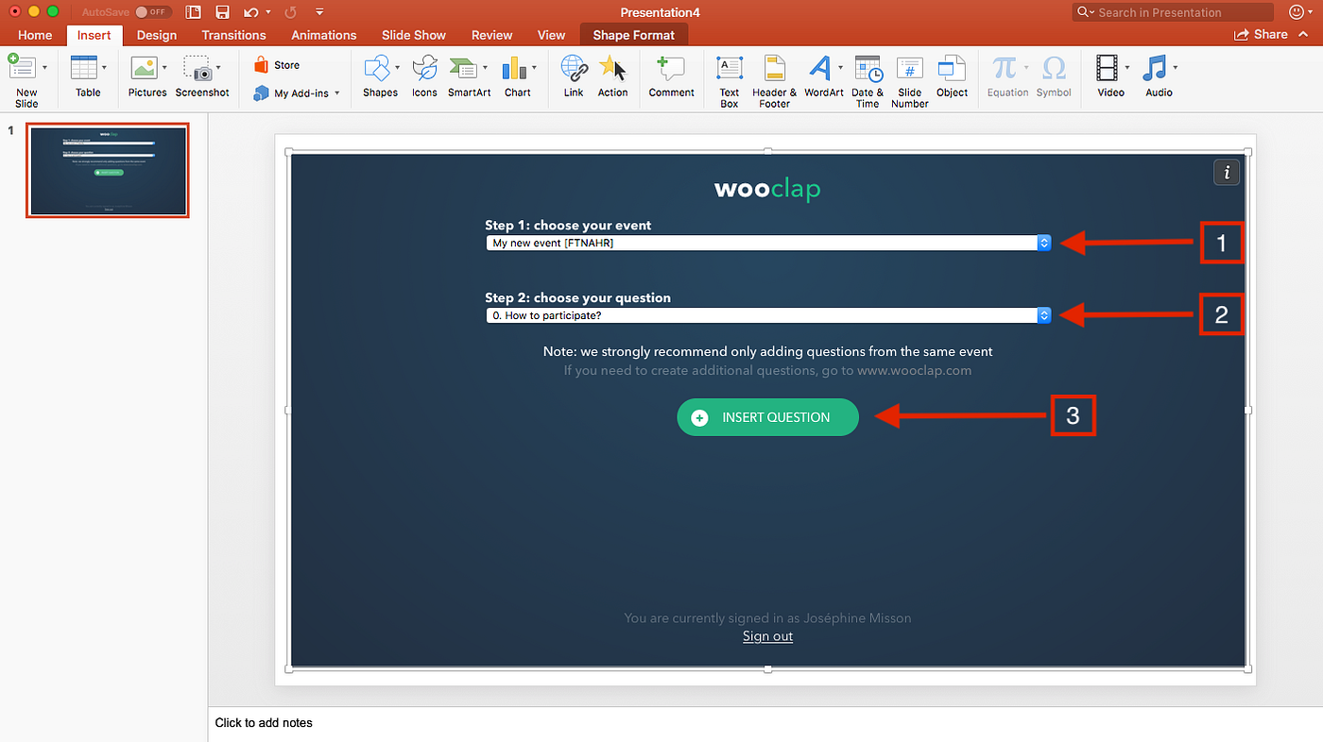Screen dimensions: 1323x742
Task: Open the event dropdown 'My new event [FTNAHR]'
Action: click(767, 243)
